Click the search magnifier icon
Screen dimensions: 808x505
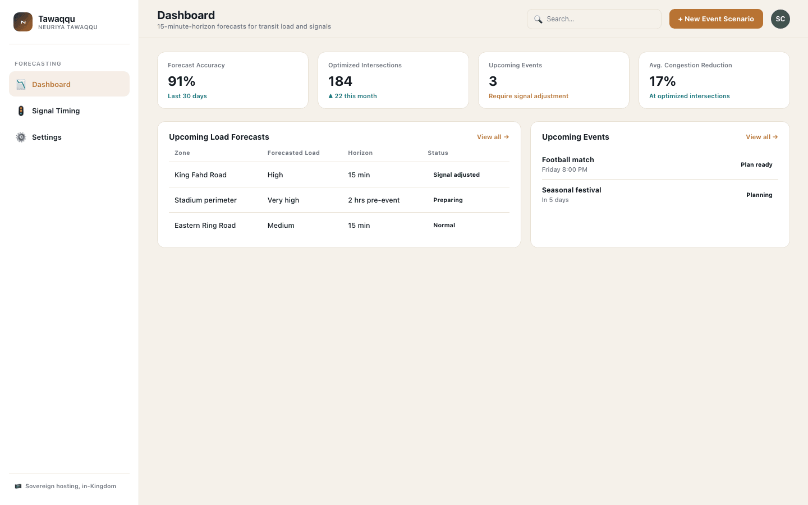538,19
